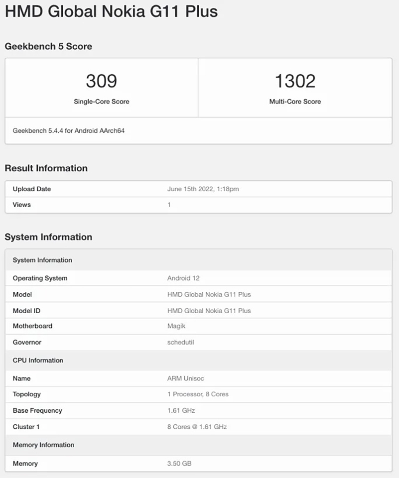Open the Geekbench 5 Score heading

pyautogui.click(x=48, y=46)
